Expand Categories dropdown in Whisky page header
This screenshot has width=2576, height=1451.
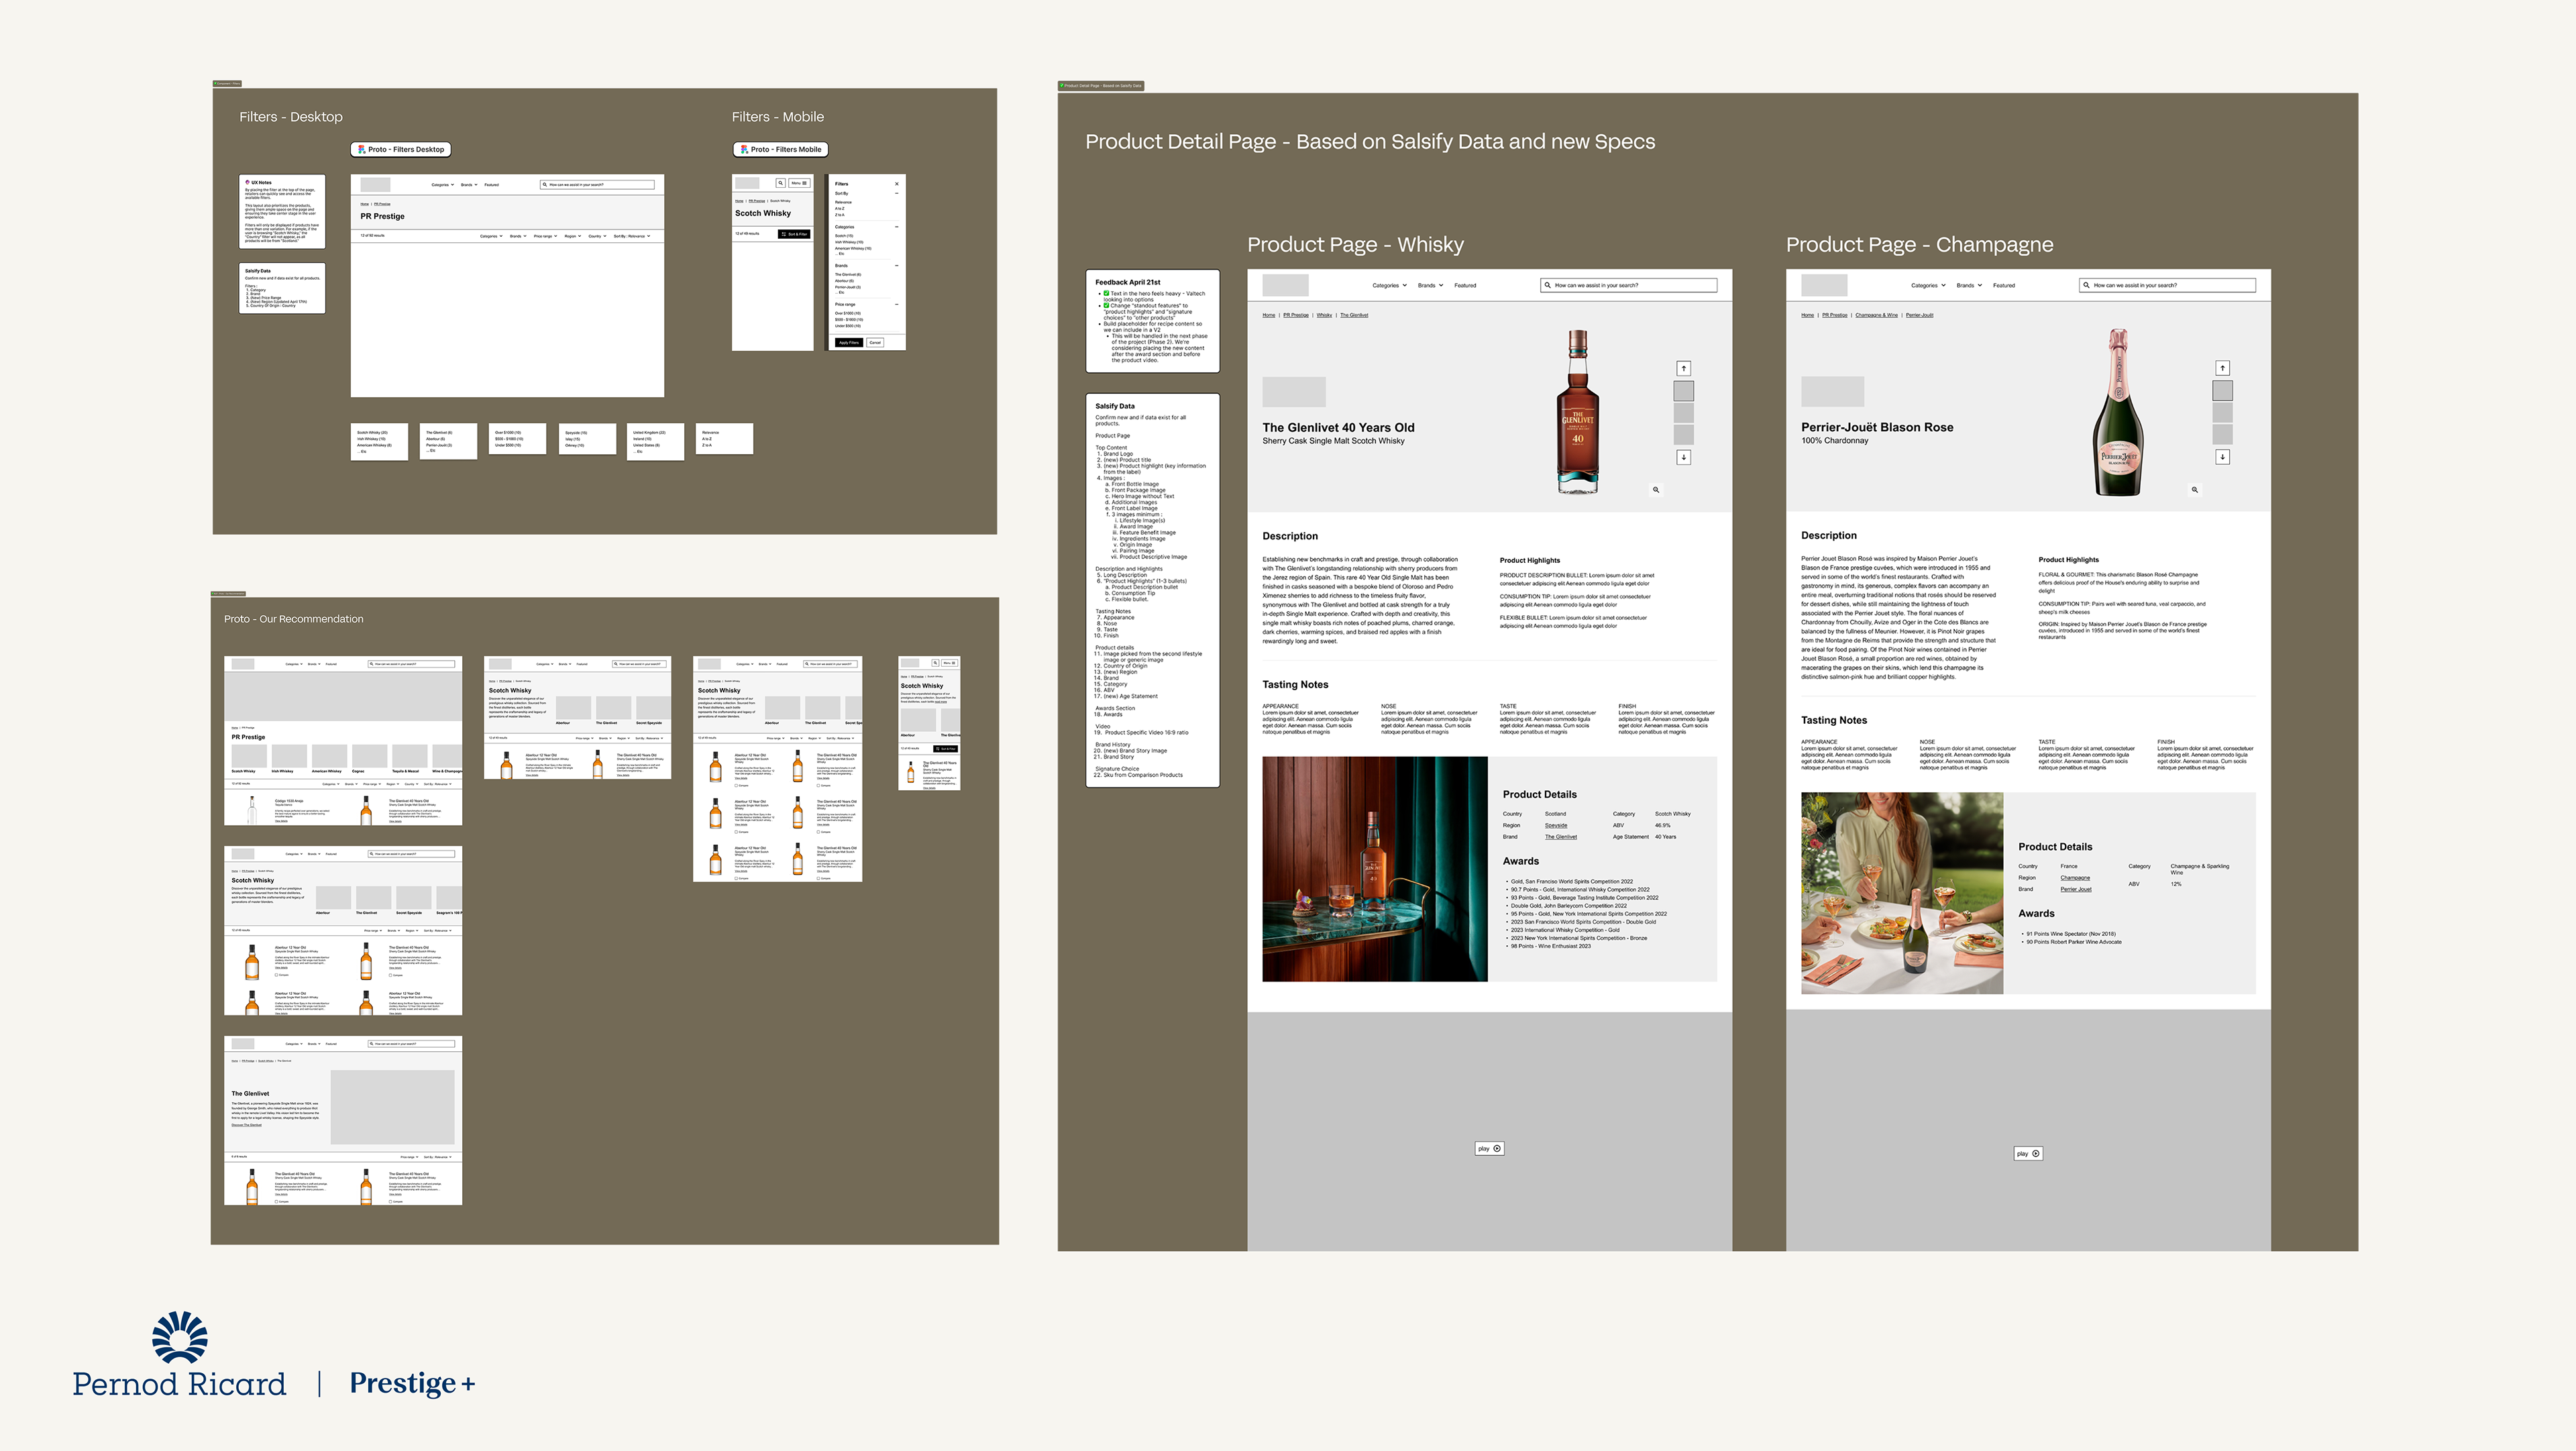point(1389,286)
